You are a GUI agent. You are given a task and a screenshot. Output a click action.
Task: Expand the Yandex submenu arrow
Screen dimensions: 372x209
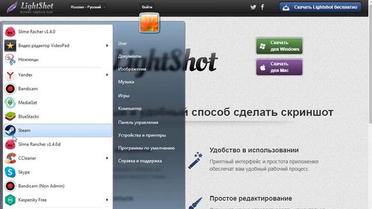pos(107,75)
